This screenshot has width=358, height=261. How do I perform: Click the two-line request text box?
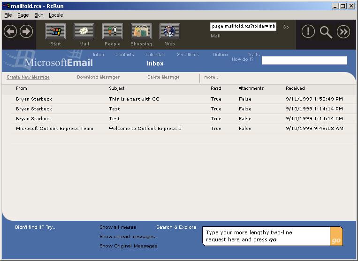coord(266,236)
